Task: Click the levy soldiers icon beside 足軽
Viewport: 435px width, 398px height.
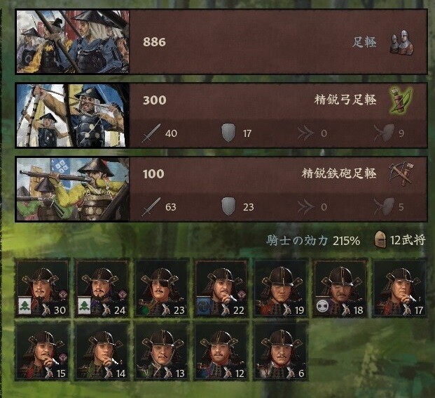Action: [x=401, y=41]
